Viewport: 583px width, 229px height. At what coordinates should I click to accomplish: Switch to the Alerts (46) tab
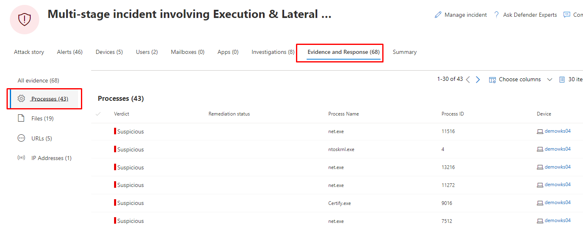(x=70, y=52)
